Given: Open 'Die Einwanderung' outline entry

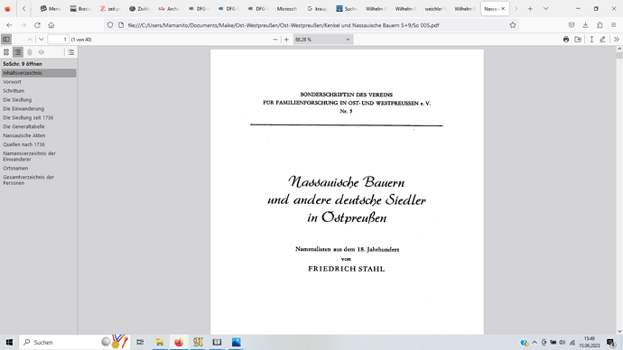Looking at the screenshot, I should tap(23, 109).
